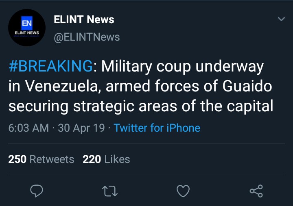Retweet the ELINT News post
The width and height of the screenshot is (293, 206).
(x=110, y=191)
